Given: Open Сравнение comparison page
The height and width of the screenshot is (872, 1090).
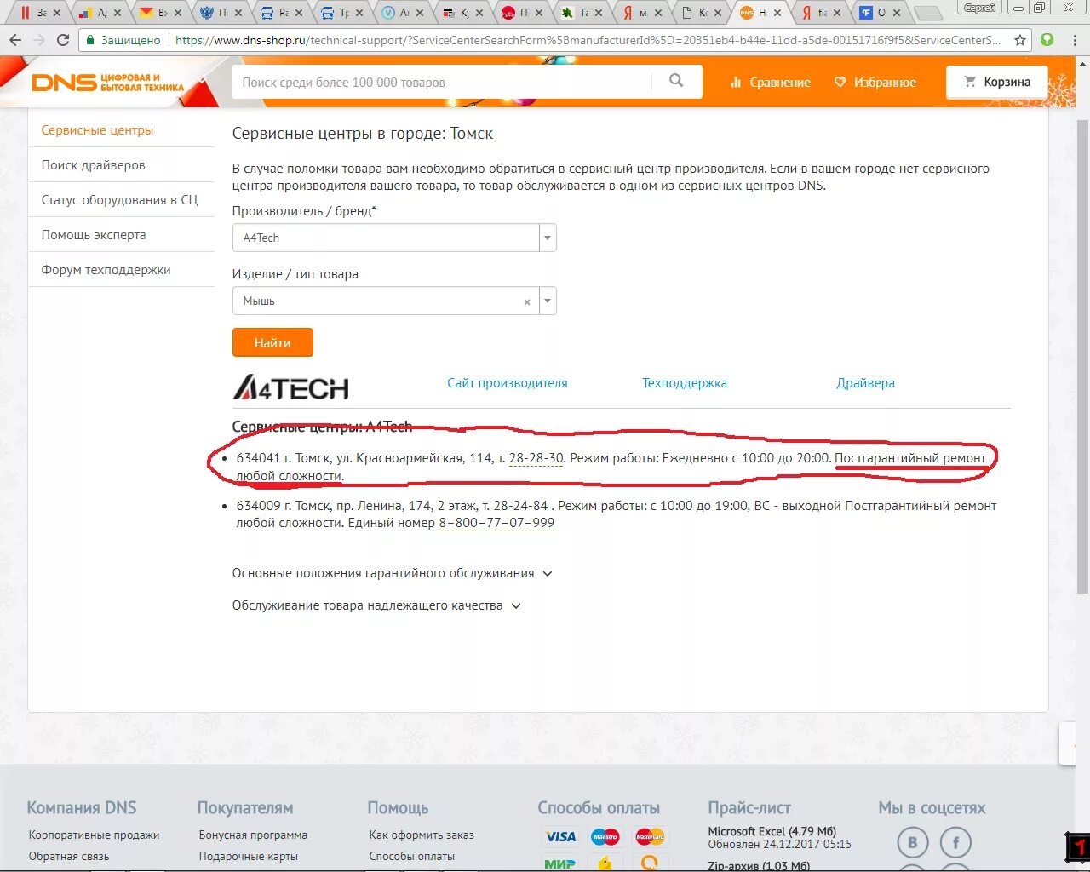Looking at the screenshot, I should pyautogui.click(x=771, y=83).
